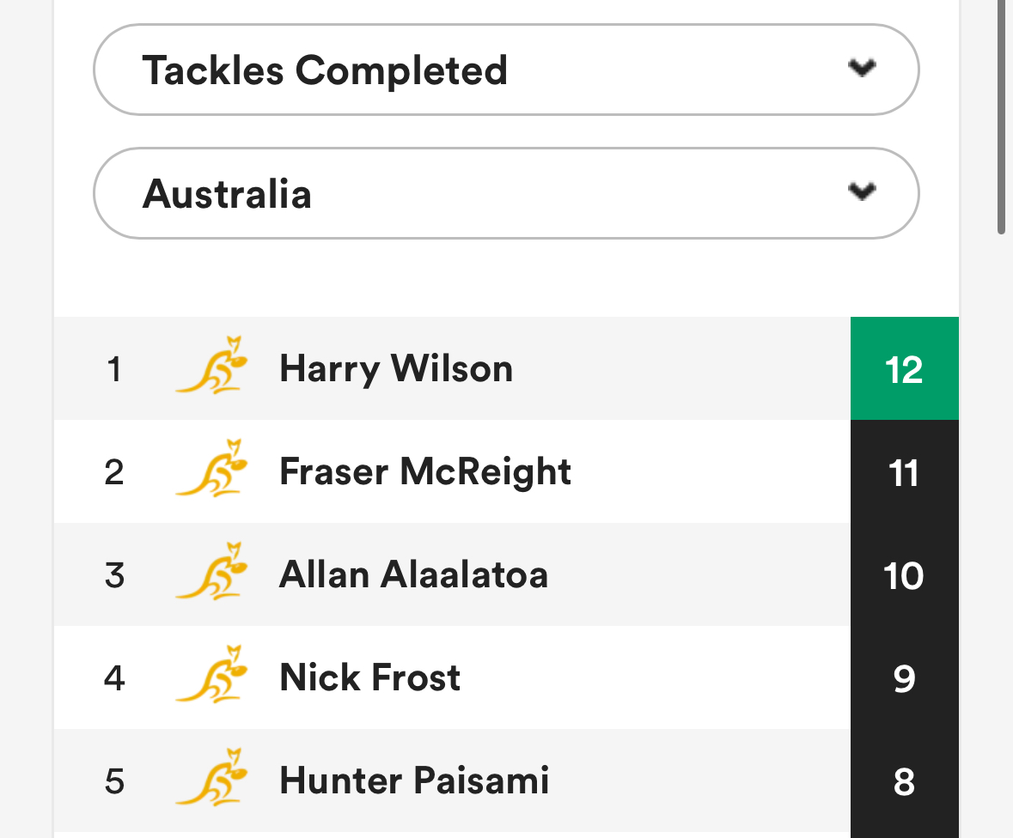Click the 8 tackles value for Paisami

coord(905,781)
